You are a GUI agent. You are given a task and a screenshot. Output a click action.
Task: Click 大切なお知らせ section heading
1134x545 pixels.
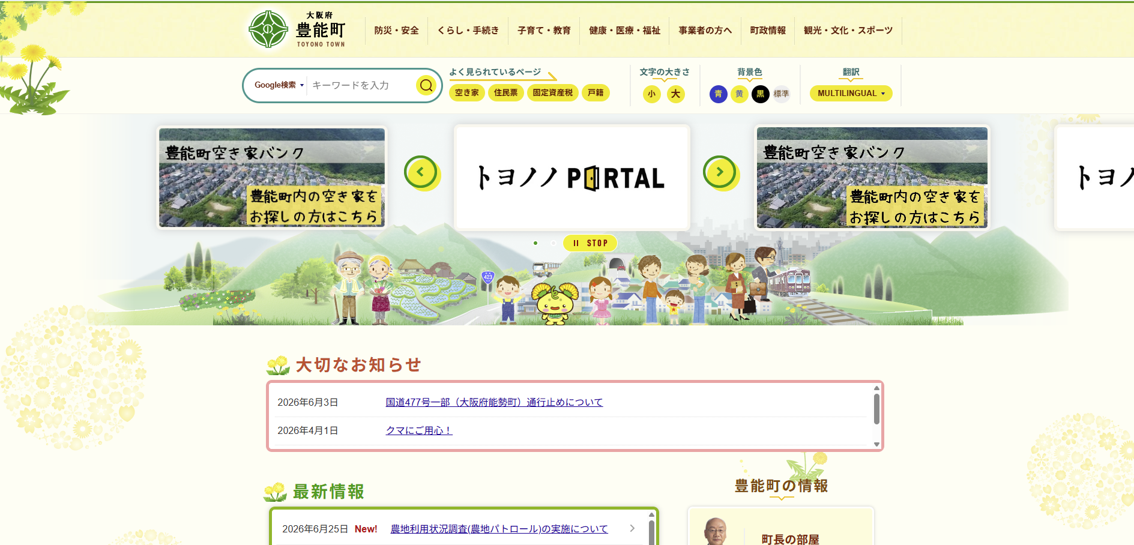(x=358, y=365)
